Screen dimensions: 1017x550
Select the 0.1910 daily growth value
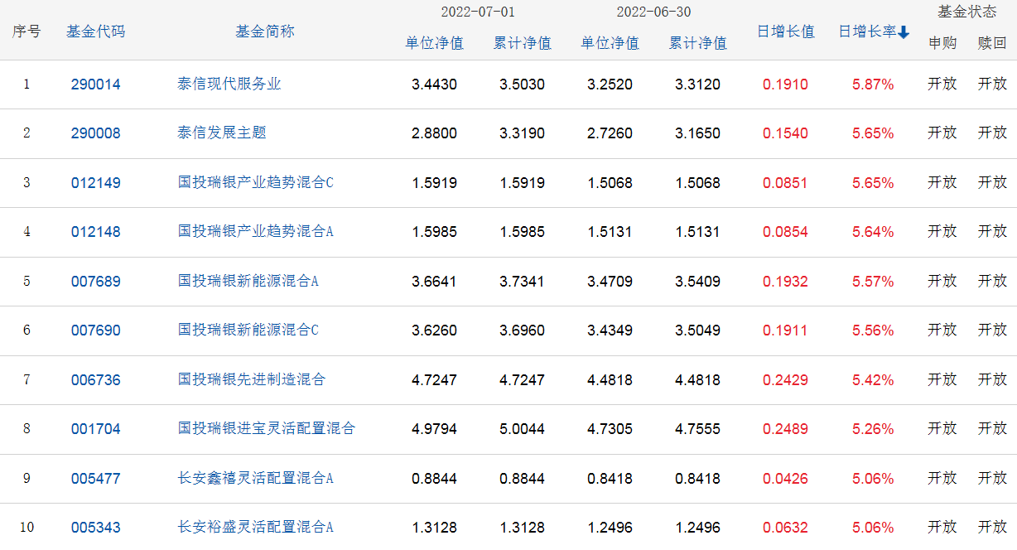[785, 84]
